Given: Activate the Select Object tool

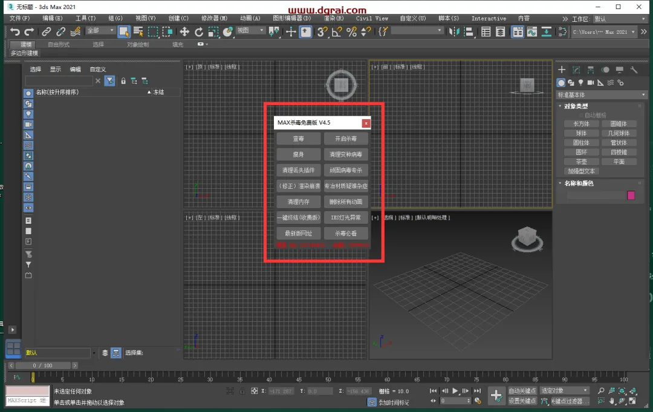Looking at the screenshot, I should pyautogui.click(x=124, y=31).
